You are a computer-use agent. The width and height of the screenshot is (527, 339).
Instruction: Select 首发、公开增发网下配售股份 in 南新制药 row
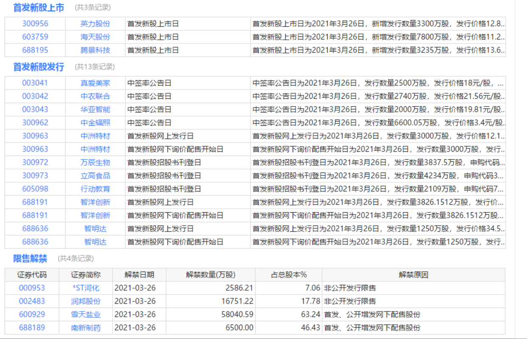tap(372, 328)
